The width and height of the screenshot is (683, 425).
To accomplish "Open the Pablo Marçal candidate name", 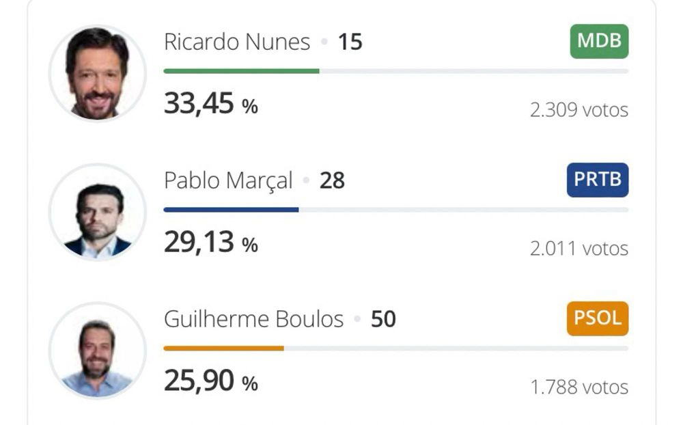I will pos(228,180).
